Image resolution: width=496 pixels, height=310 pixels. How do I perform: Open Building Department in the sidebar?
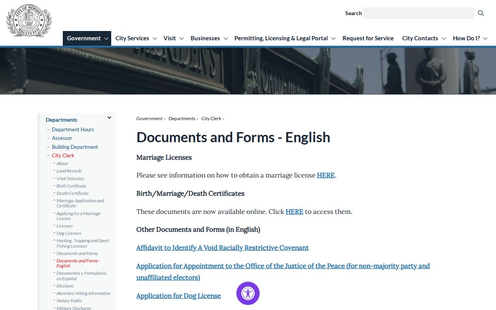(x=75, y=147)
